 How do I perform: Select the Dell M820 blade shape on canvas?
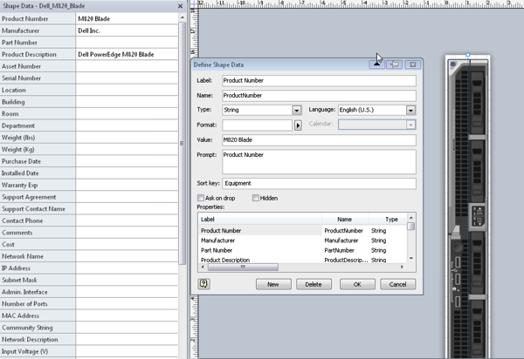tap(468, 207)
